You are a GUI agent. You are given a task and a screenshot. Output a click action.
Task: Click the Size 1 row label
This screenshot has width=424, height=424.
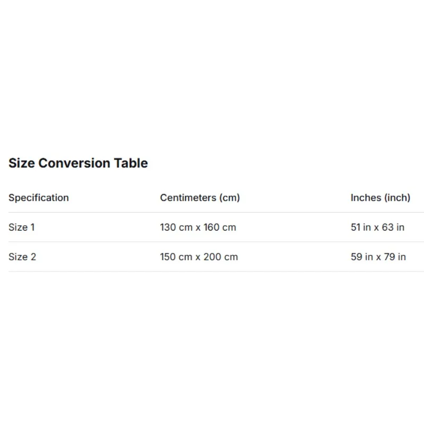click(22, 227)
